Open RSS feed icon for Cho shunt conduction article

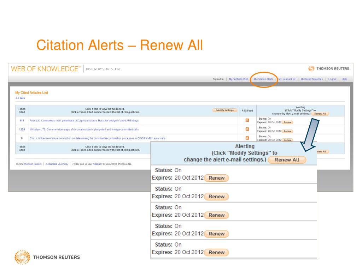(247, 138)
